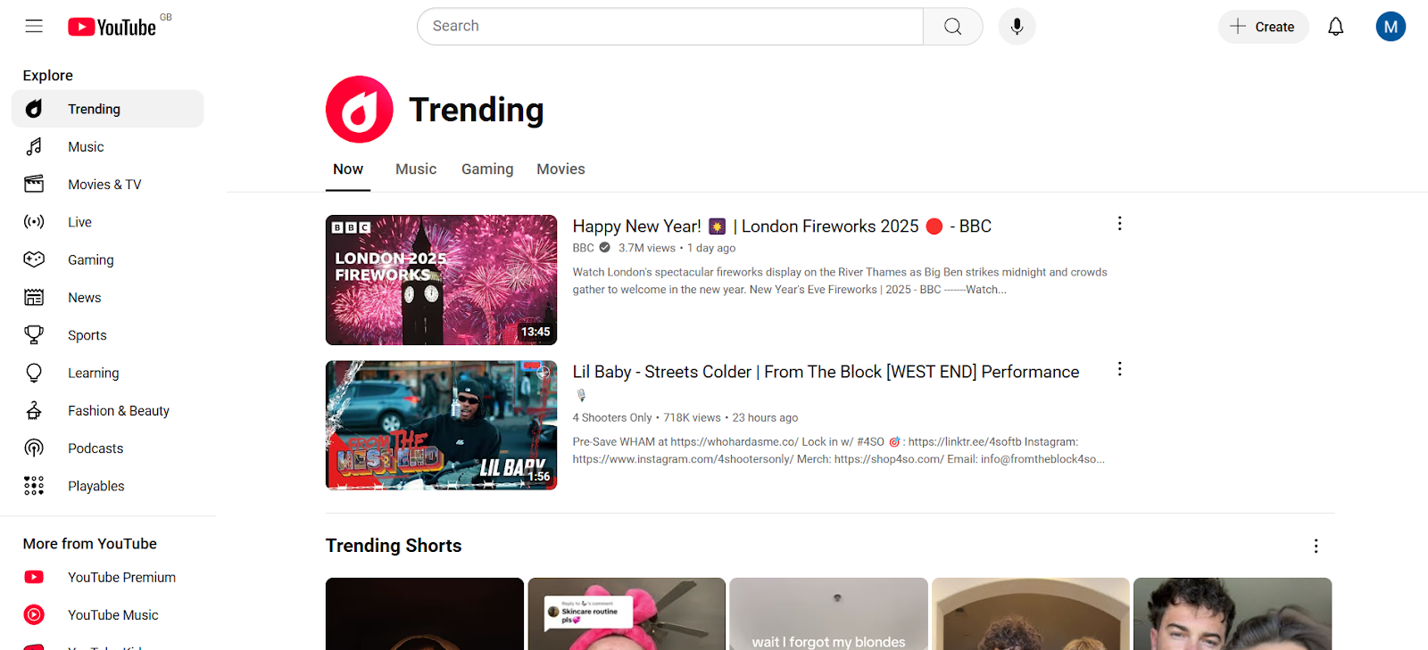The height and width of the screenshot is (650, 1428).
Task: Open YouTube Music sidebar link
Action: [x=108, y=614]
